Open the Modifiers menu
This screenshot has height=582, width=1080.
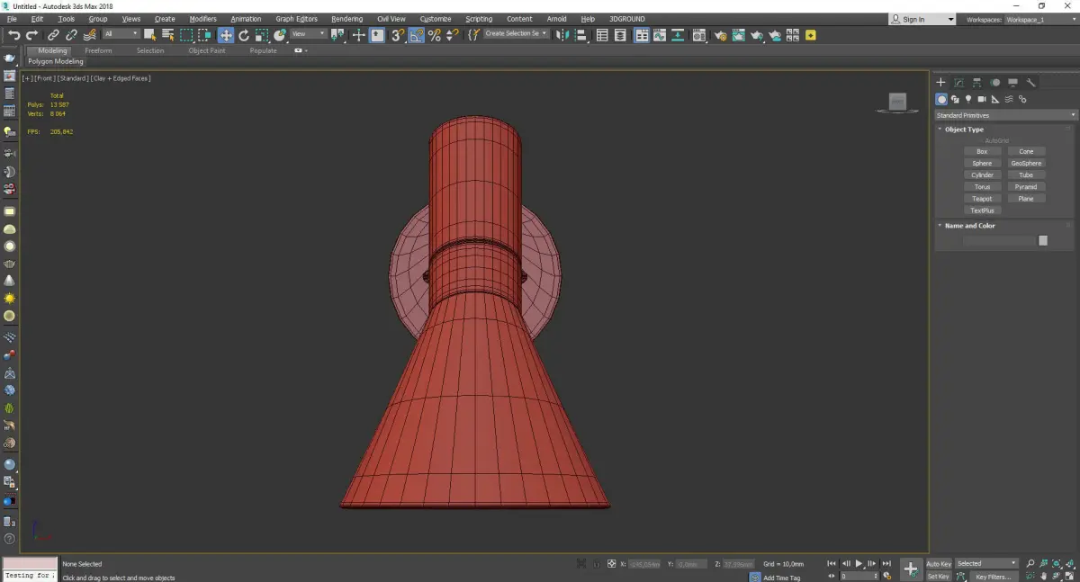pos(202,19)
